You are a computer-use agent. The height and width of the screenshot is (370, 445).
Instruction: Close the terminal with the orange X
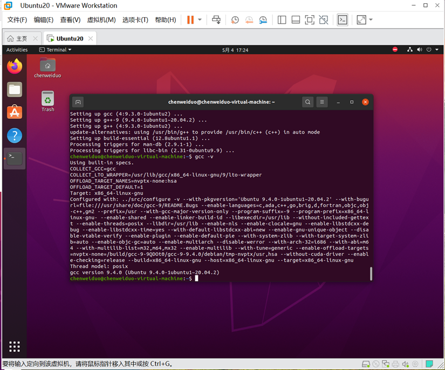click(x=365, y=102)
